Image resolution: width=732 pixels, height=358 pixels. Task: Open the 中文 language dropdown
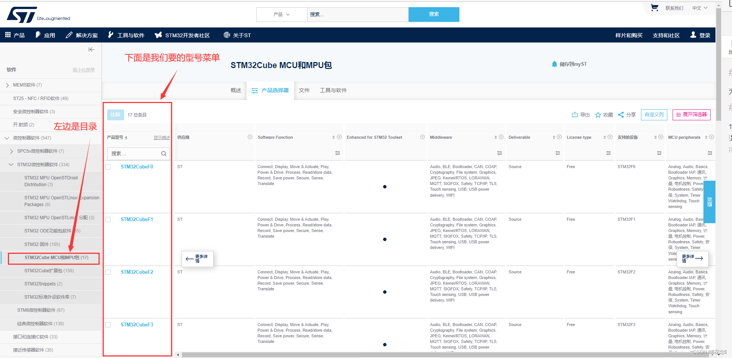tap(700, 8)
